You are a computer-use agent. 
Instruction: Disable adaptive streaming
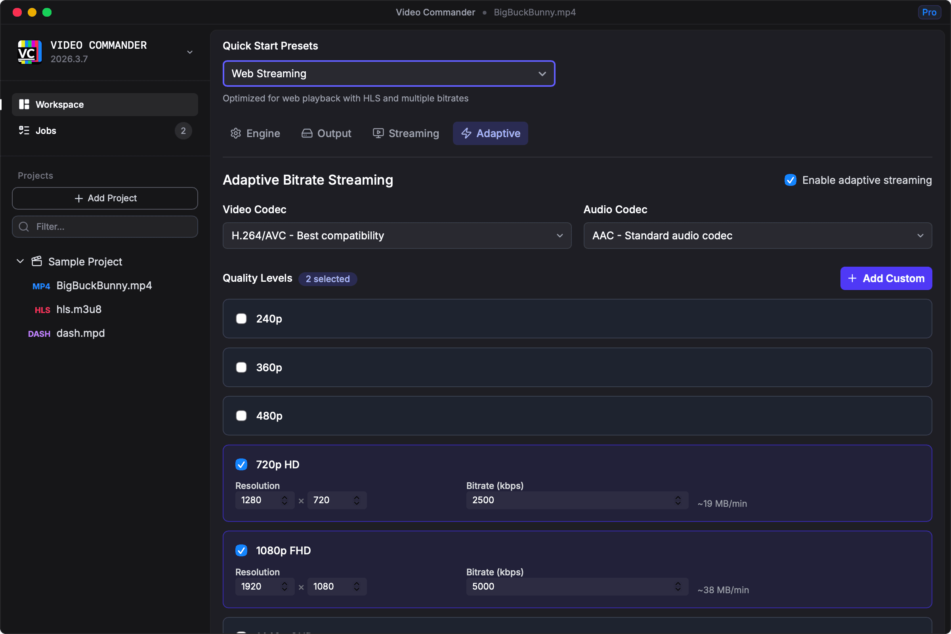pyautogui.click(x=791, y=180)
